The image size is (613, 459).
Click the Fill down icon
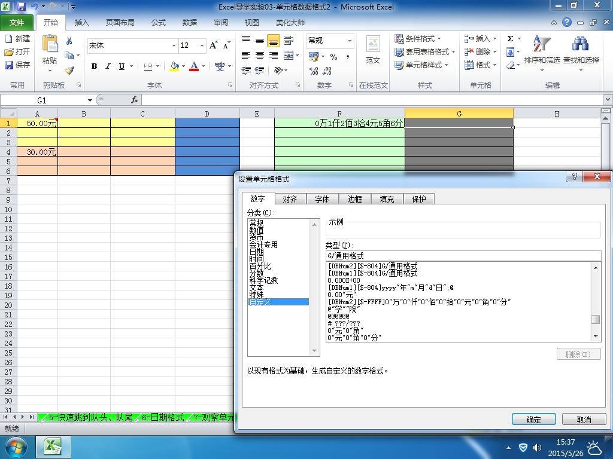510,52
